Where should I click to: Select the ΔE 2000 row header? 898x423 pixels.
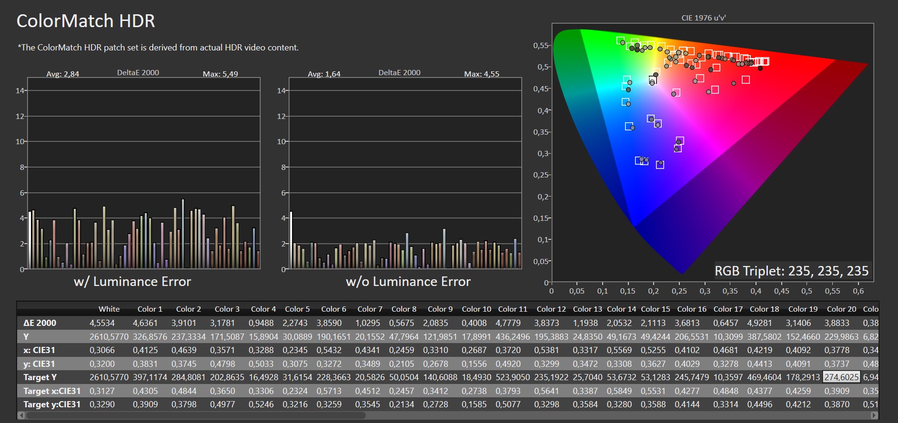40,323
